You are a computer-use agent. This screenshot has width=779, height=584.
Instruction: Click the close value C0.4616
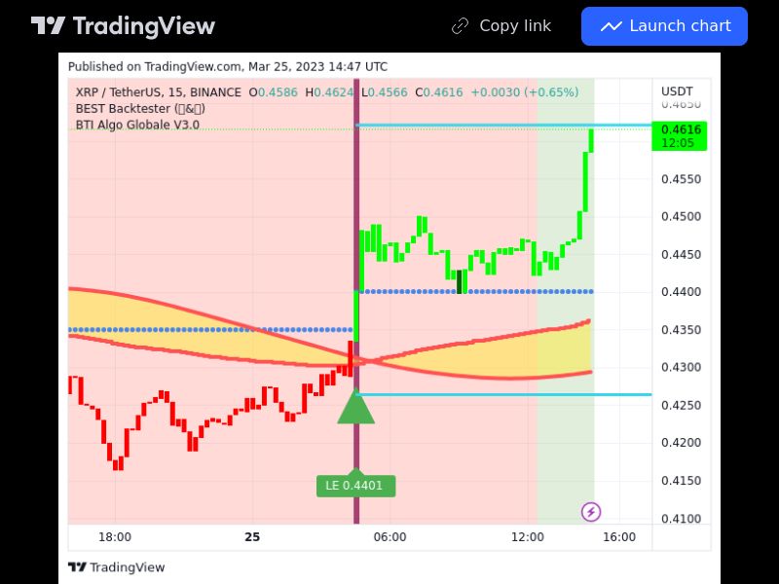[x=439, y=92]
